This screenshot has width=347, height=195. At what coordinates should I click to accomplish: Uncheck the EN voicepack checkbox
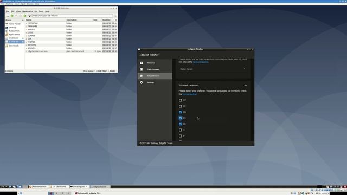pos(181,112)
